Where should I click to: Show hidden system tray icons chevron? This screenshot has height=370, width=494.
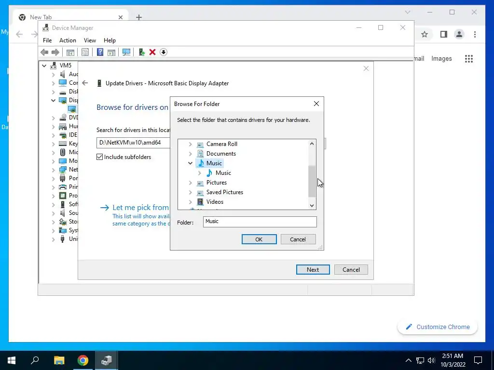tap(408, 360)
